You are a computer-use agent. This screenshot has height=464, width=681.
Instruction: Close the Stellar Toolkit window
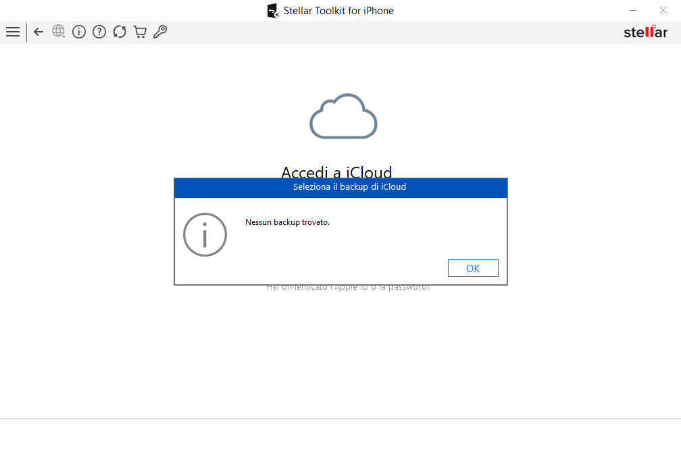(663, 10)
